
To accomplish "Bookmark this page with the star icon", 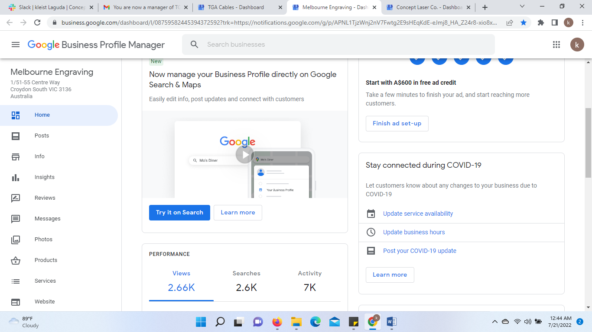I will (x=524, y=22).
